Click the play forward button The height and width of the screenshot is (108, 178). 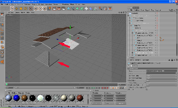pos(94,88)
